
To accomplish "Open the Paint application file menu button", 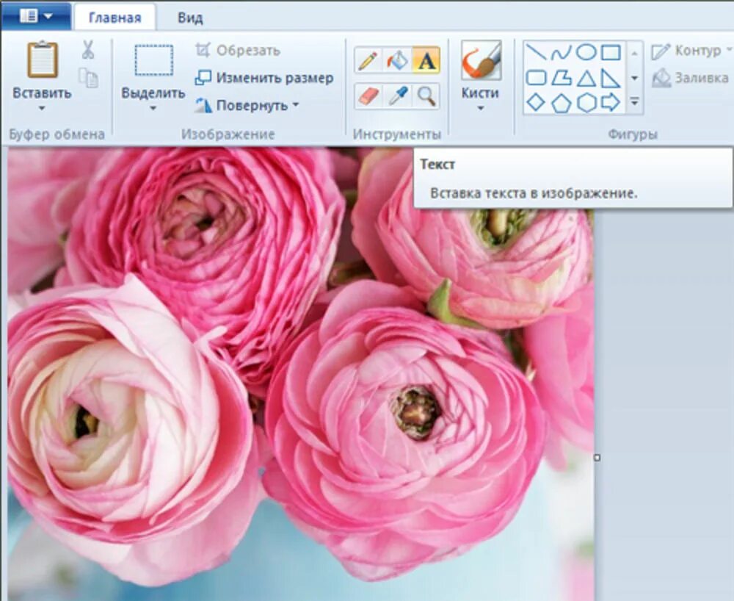I will (x=35, y=16).
